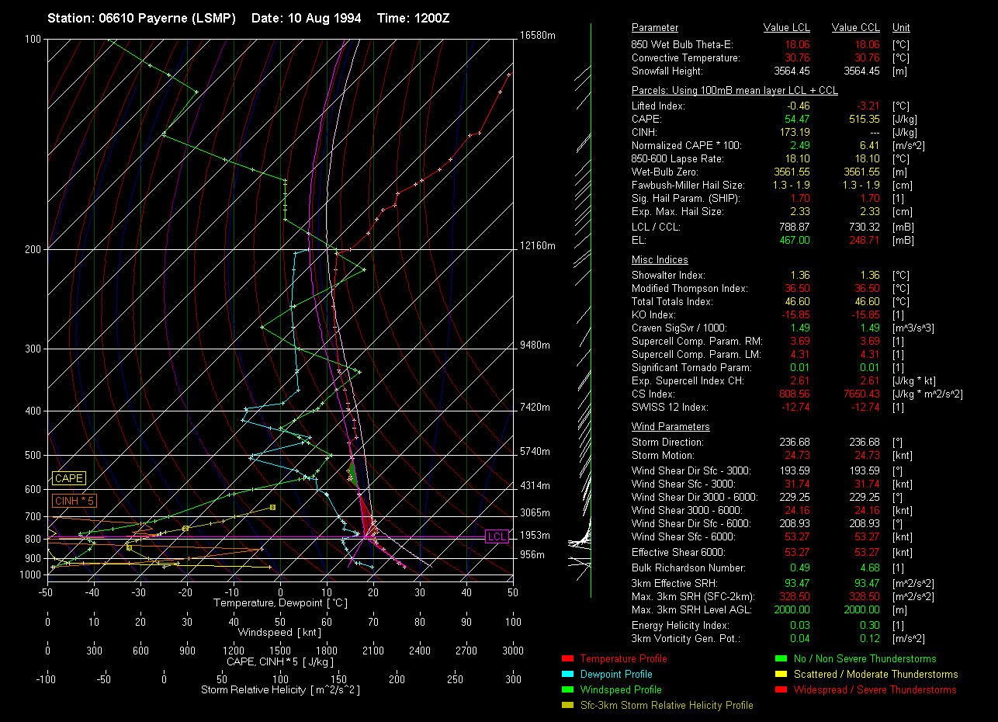Click the Station 06610 Payerne title text
This screenshot has width=998, height=722.
point(141,18)
